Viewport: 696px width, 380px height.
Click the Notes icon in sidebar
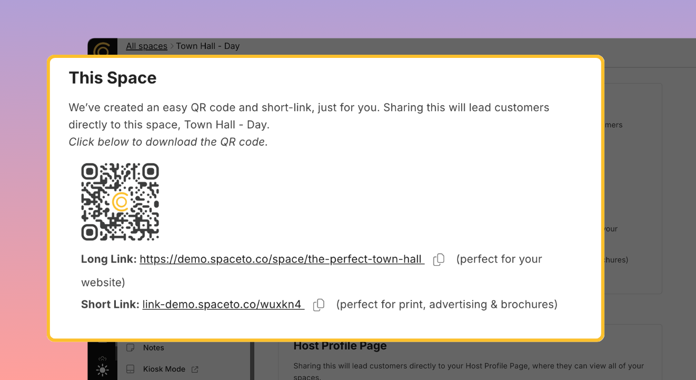coord(131,348)
